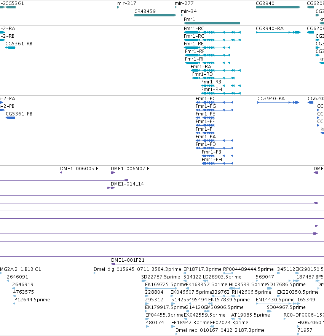Click the DME1-006M07.F clone end label

[x=130, y=169]
